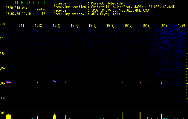188x119 pixels.
Task: Click the 1520 time axis marker
Action: pyautogui.click(x=182, y=26)
